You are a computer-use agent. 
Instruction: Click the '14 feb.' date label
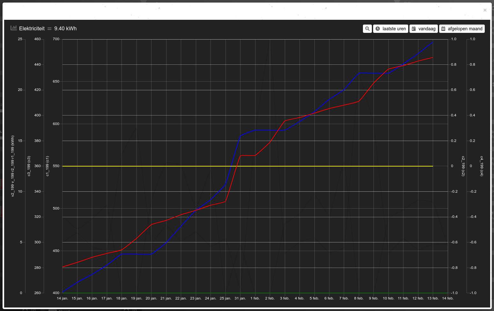[448, 299]
